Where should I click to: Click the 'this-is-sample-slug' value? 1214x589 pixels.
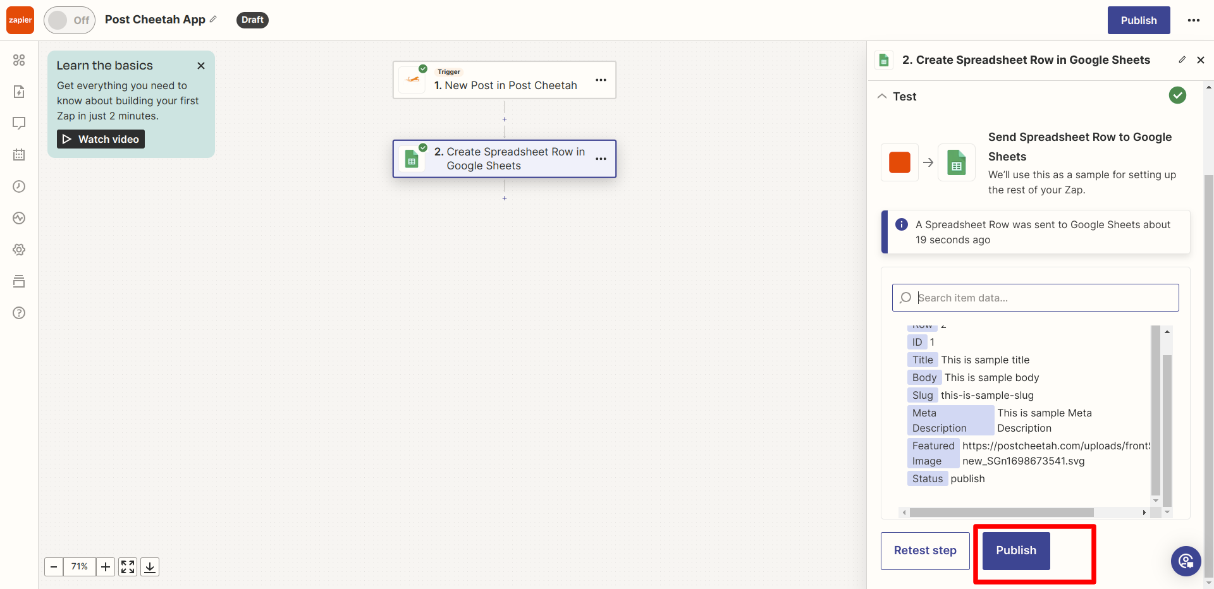tap(987, 395)
